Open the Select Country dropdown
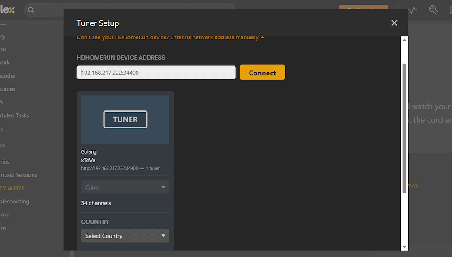 [125, 236]
